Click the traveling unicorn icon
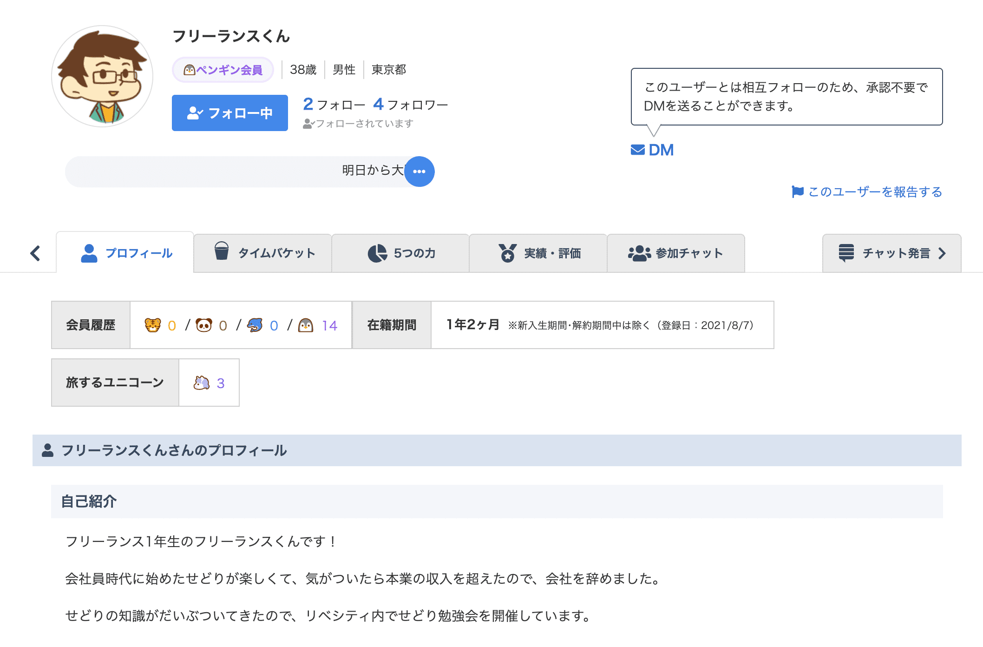The height and width of the screenshot is (647, 983). point(201,383)
